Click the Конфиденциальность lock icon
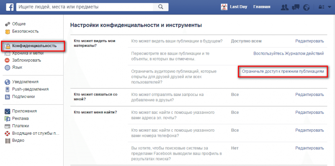Screen dimensions: 335x166 coord(8,46)
